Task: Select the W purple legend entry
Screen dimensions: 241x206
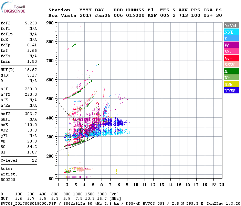Action: tap(231, 45)
